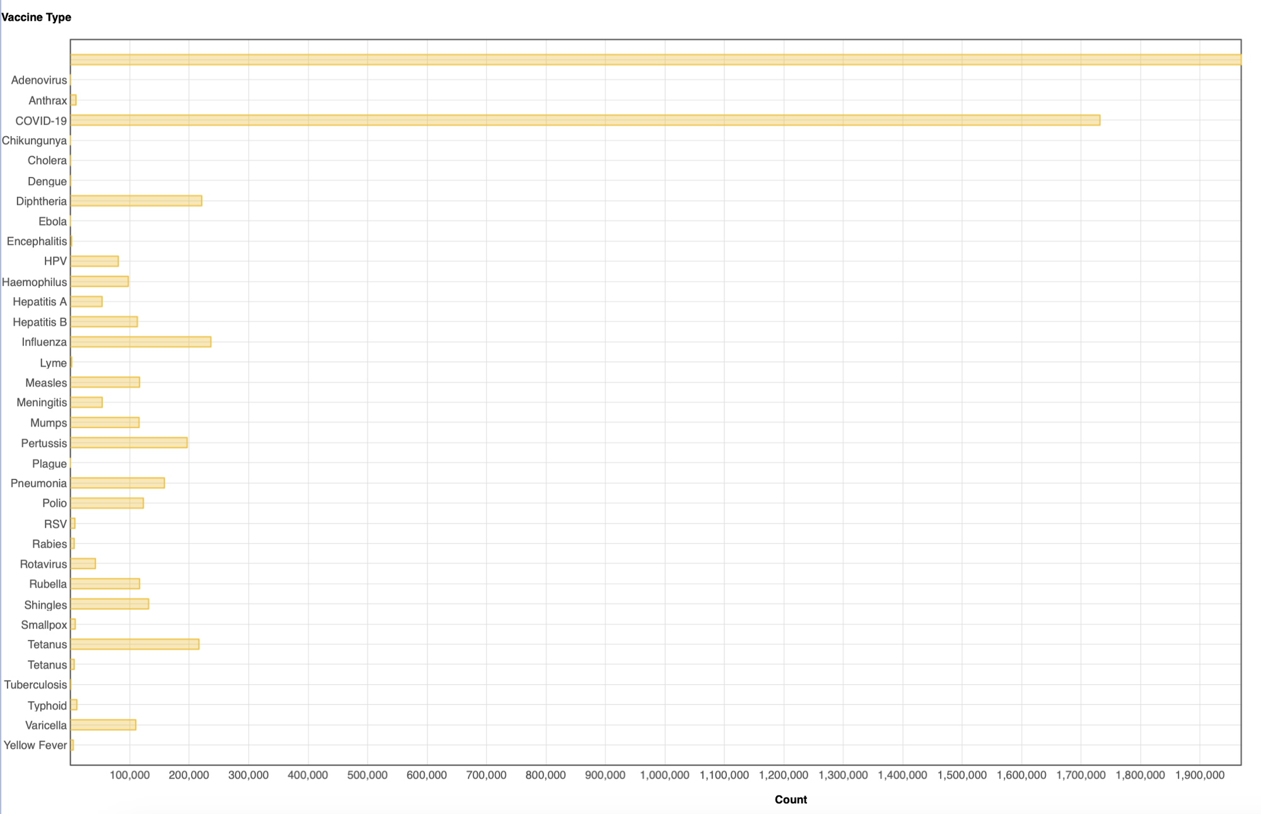The width and height of the screenshot is (1261, 814).
Task: Click the 'RSV' axis label
Action: (x=55, y=524)
